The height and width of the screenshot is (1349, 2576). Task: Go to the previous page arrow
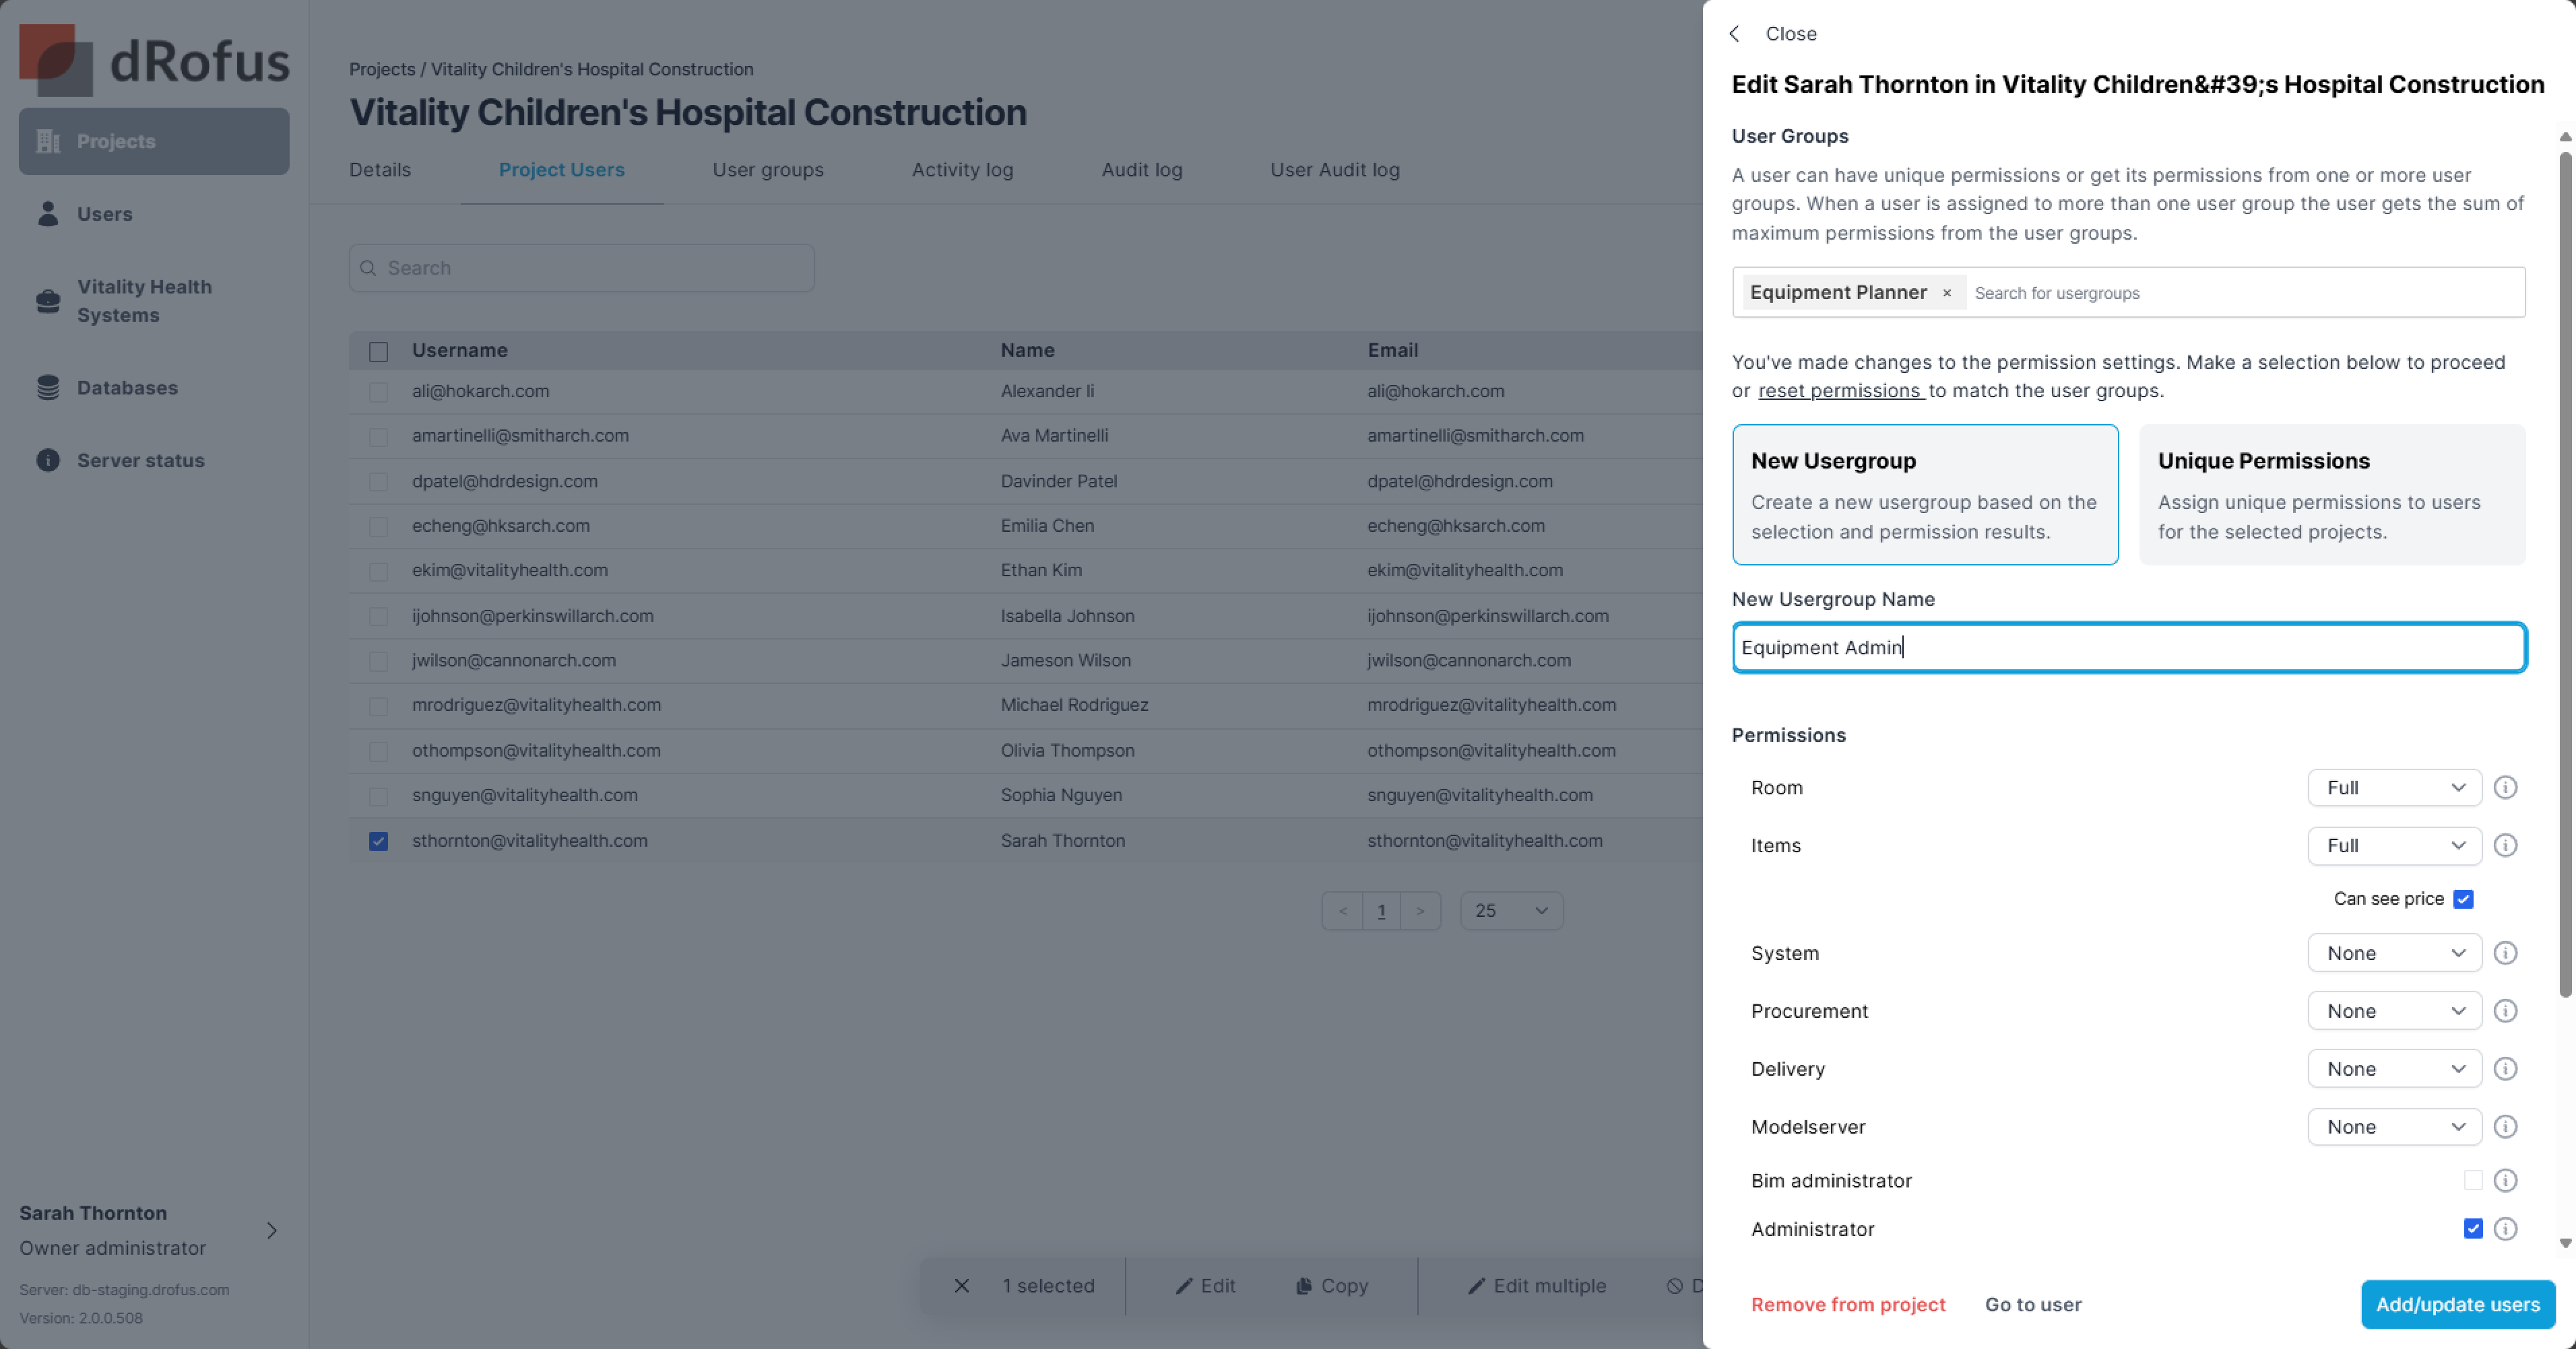pyautogui.click(x=1342, y=910)
